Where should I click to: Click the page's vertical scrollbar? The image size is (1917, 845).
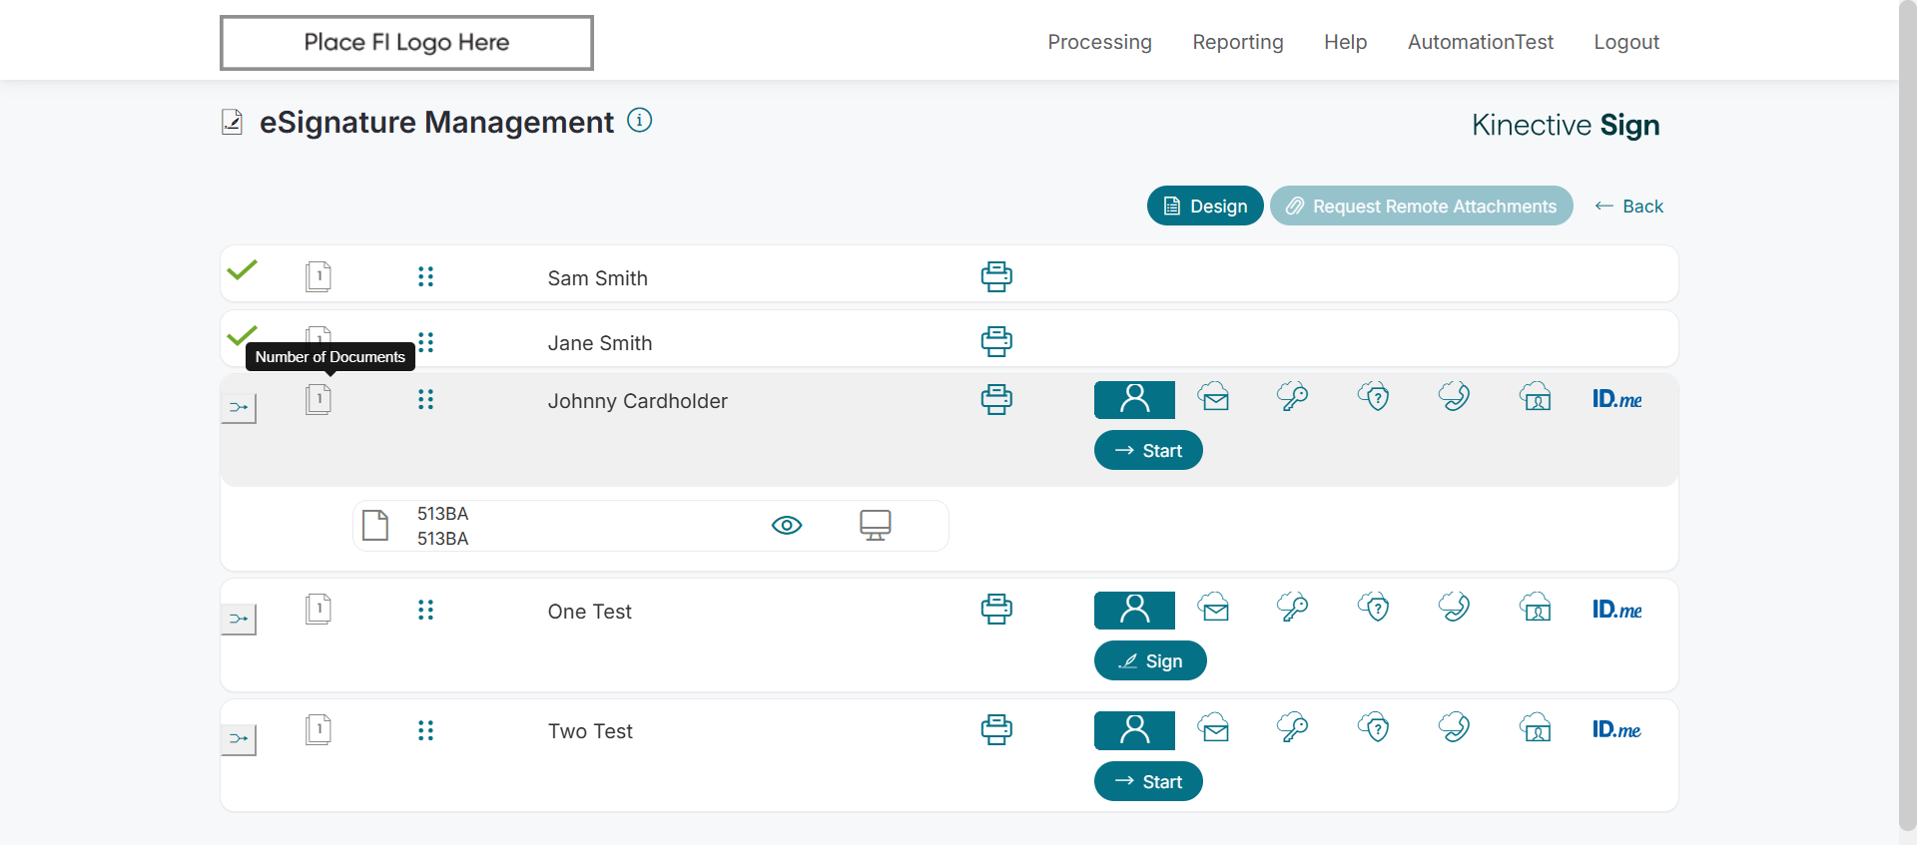[x=1907, y=399]
